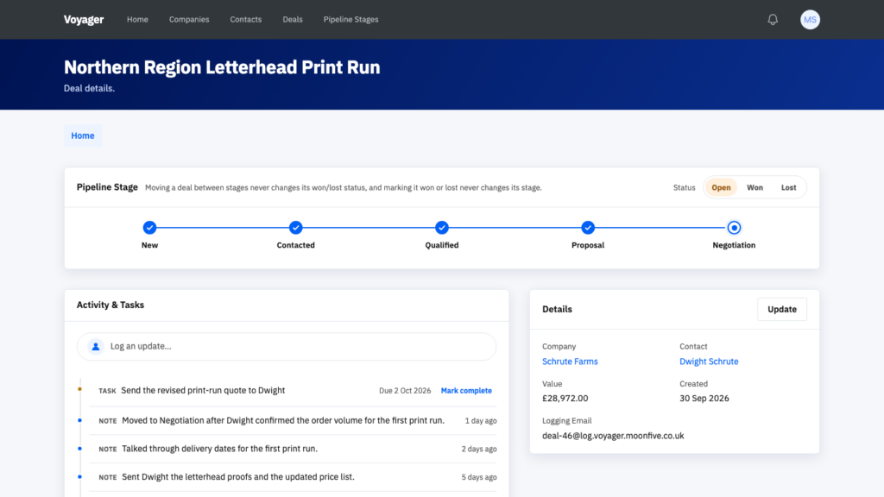
Task: Click the '2 days ago' timestamp
Action: click(478, 449)
